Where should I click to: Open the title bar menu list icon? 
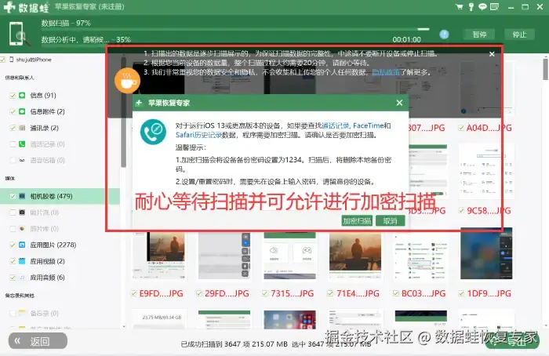click(494, 6)
